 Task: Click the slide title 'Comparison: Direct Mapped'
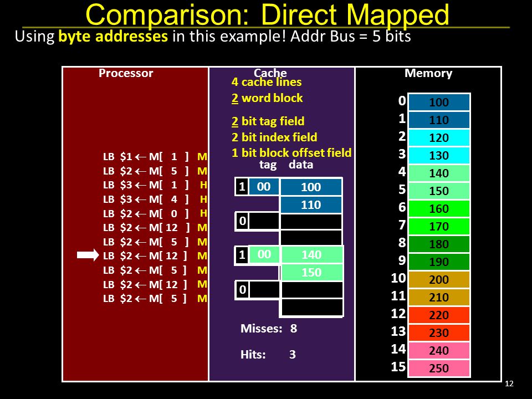267,14
